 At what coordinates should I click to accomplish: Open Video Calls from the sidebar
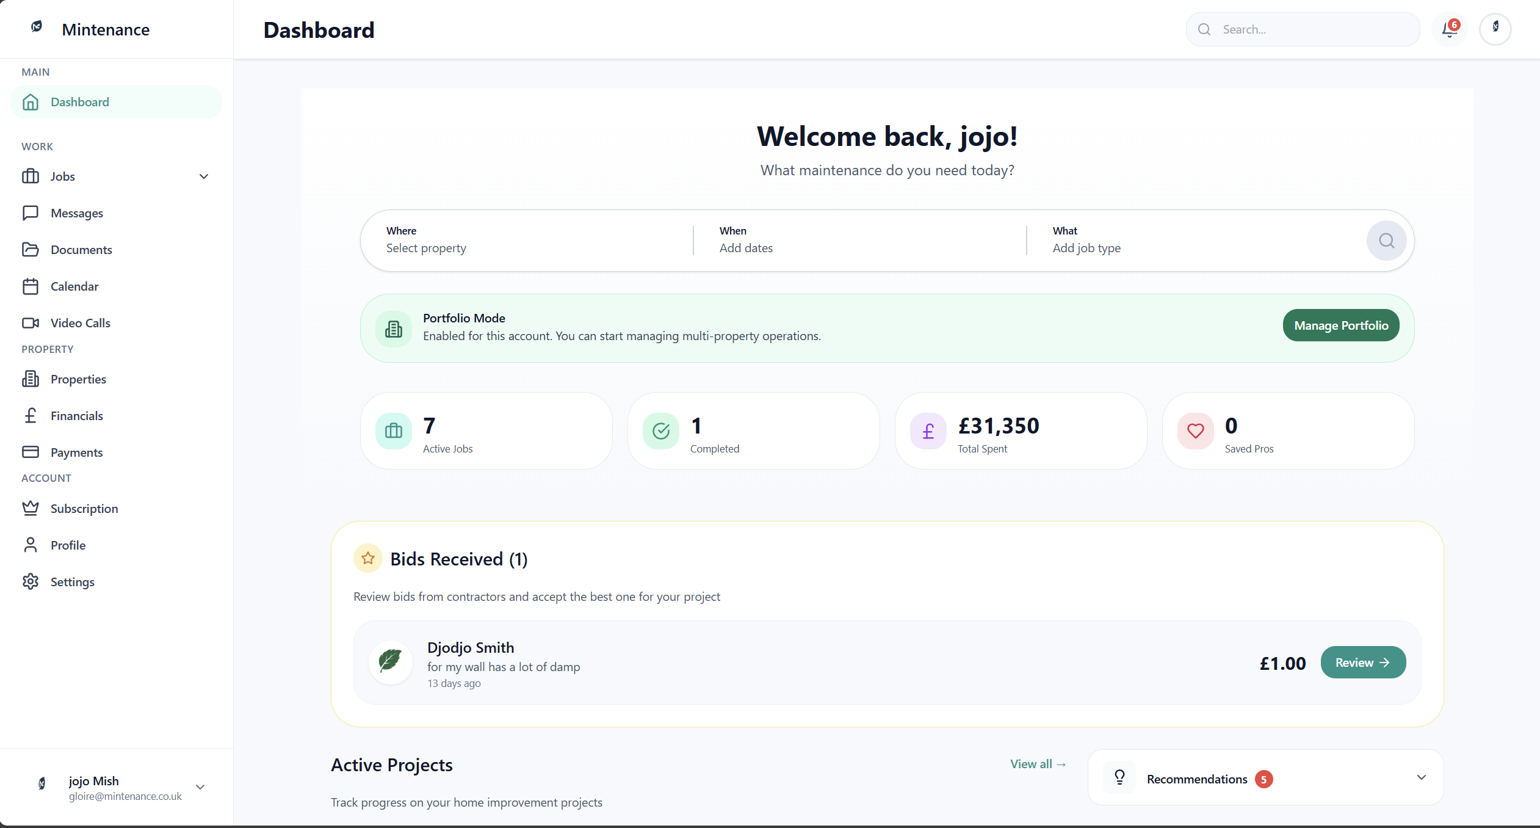coord(81,323)
